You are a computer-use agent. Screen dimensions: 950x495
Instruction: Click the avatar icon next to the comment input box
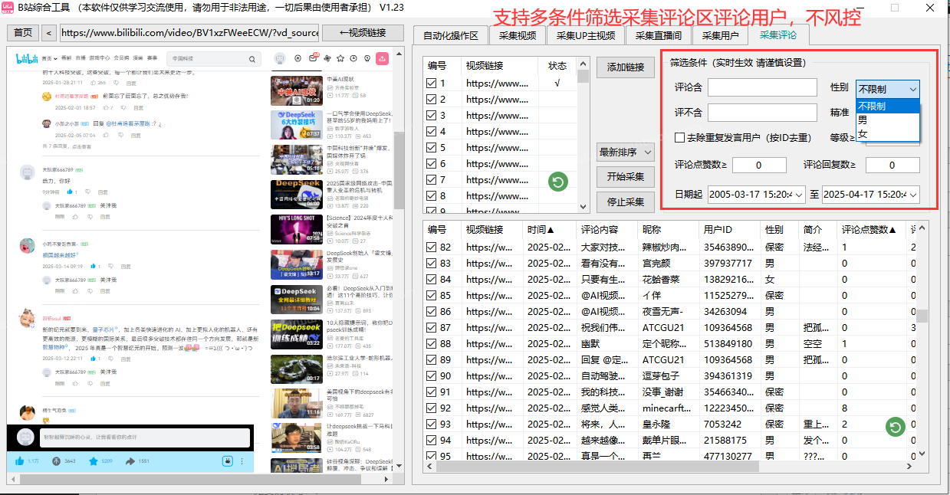tap(25, 437)
